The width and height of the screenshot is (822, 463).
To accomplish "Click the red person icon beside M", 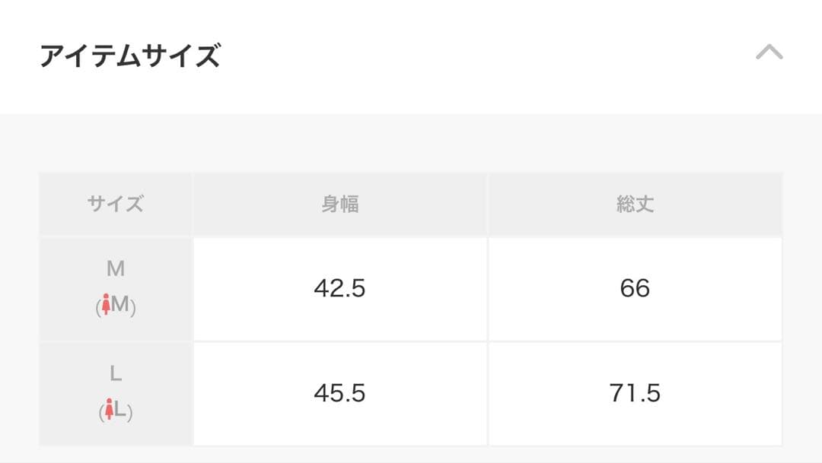I will 106,304.
